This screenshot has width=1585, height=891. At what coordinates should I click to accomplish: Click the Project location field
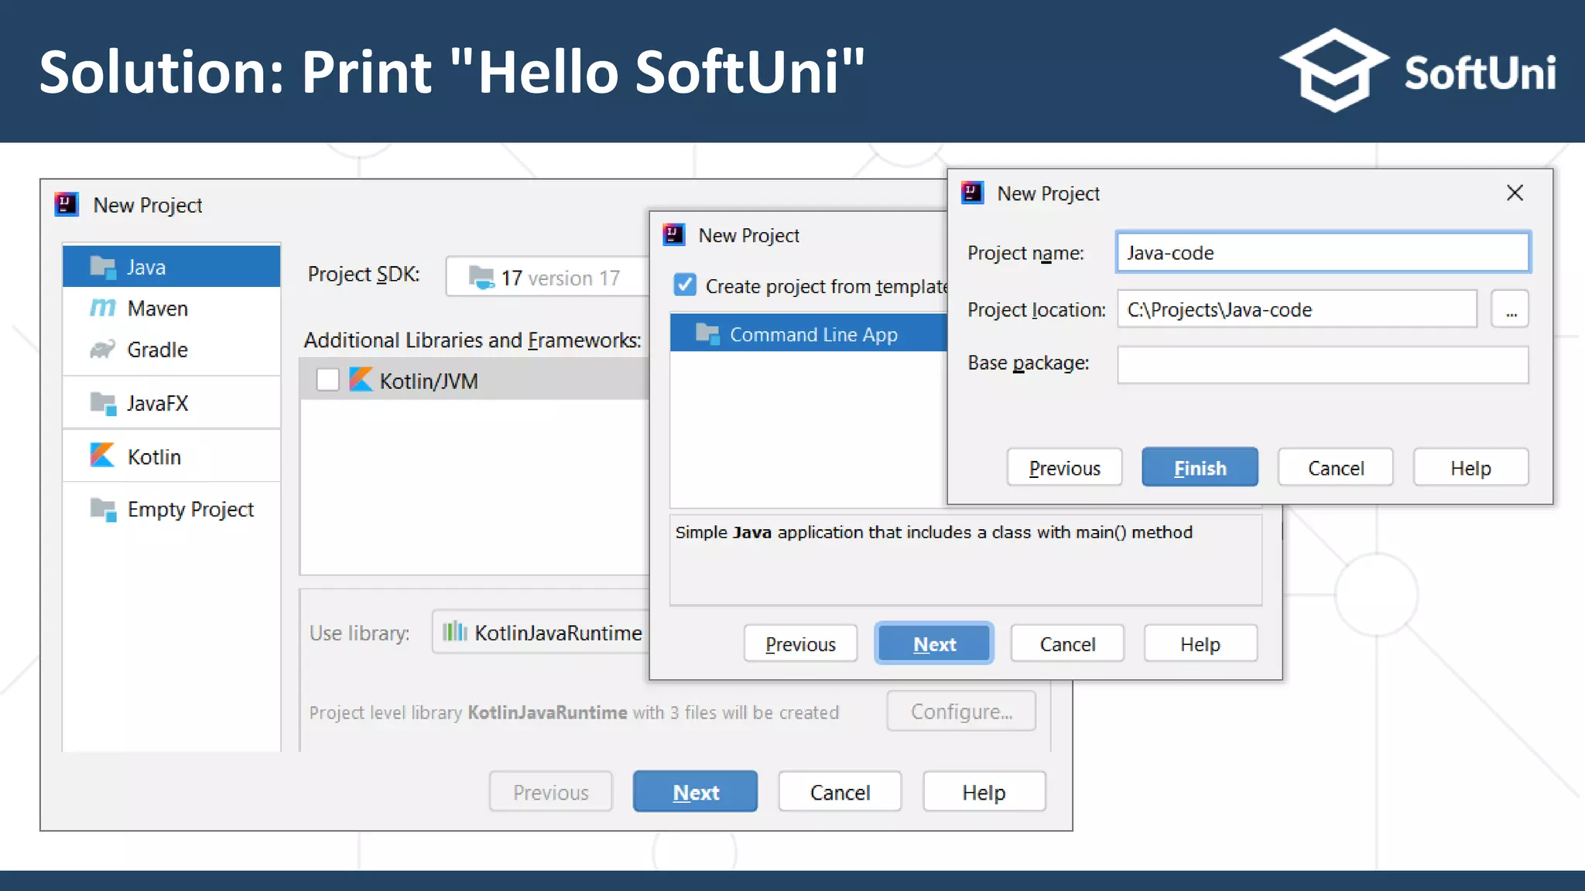coord(1297,309)
